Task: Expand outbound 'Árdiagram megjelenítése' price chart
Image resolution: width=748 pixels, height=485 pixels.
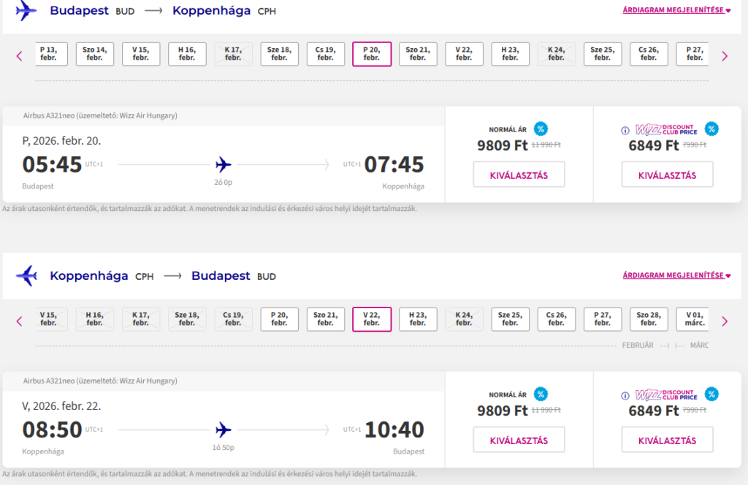Action: pos(676,10)
